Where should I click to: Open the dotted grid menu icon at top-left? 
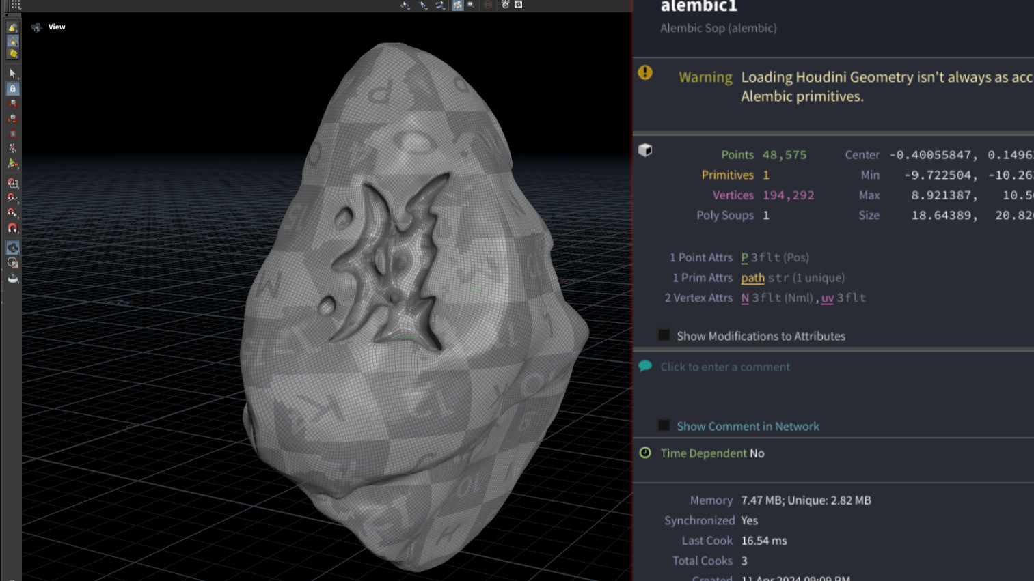pyautogui.click(x=15, y=5)
